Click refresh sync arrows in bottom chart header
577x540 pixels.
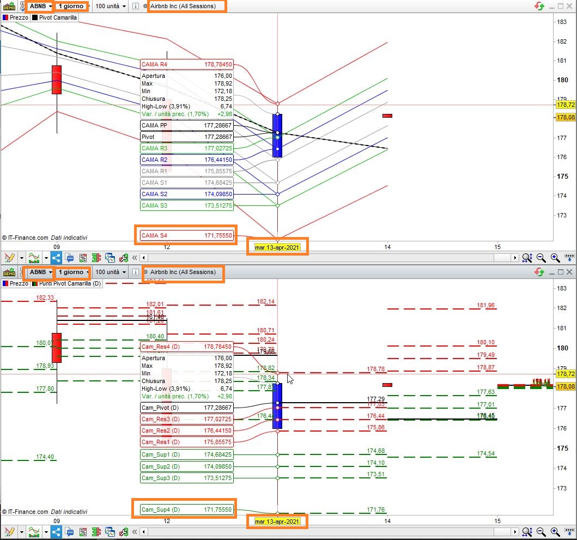point(539,272)
